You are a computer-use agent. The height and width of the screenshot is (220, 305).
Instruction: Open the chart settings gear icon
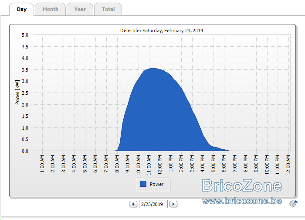tap(292, 204)
